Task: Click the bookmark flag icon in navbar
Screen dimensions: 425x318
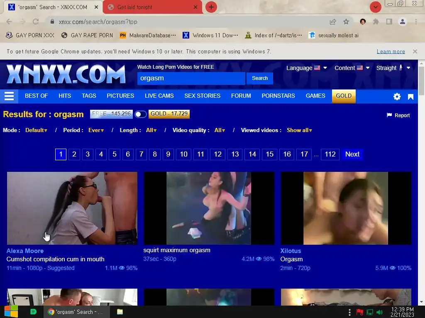Action: [410, 97]
